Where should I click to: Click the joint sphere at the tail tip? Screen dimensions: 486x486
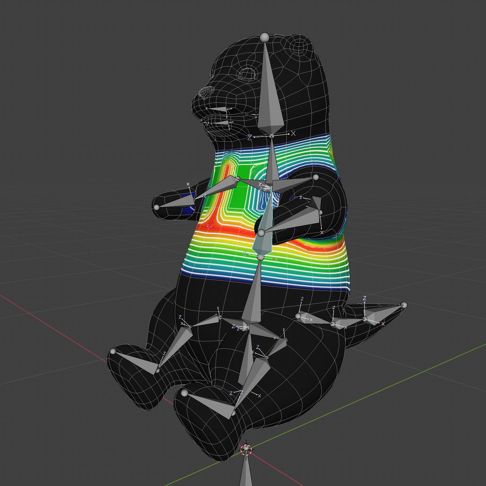tap(403, 305)
